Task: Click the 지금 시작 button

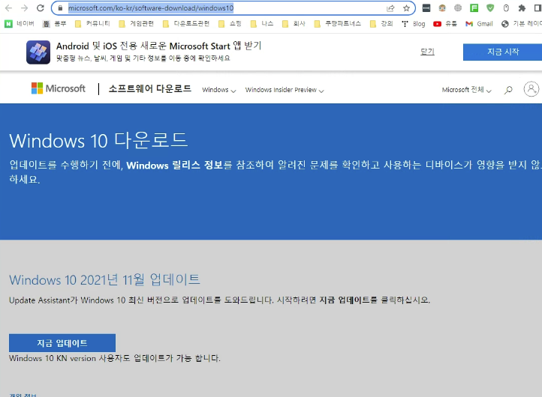Action: pyautogui.click(x=503, y=52)
